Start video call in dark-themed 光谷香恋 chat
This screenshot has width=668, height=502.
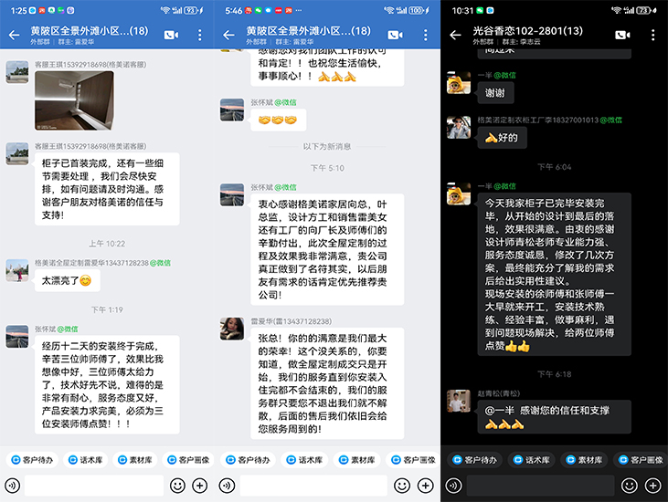622,35
